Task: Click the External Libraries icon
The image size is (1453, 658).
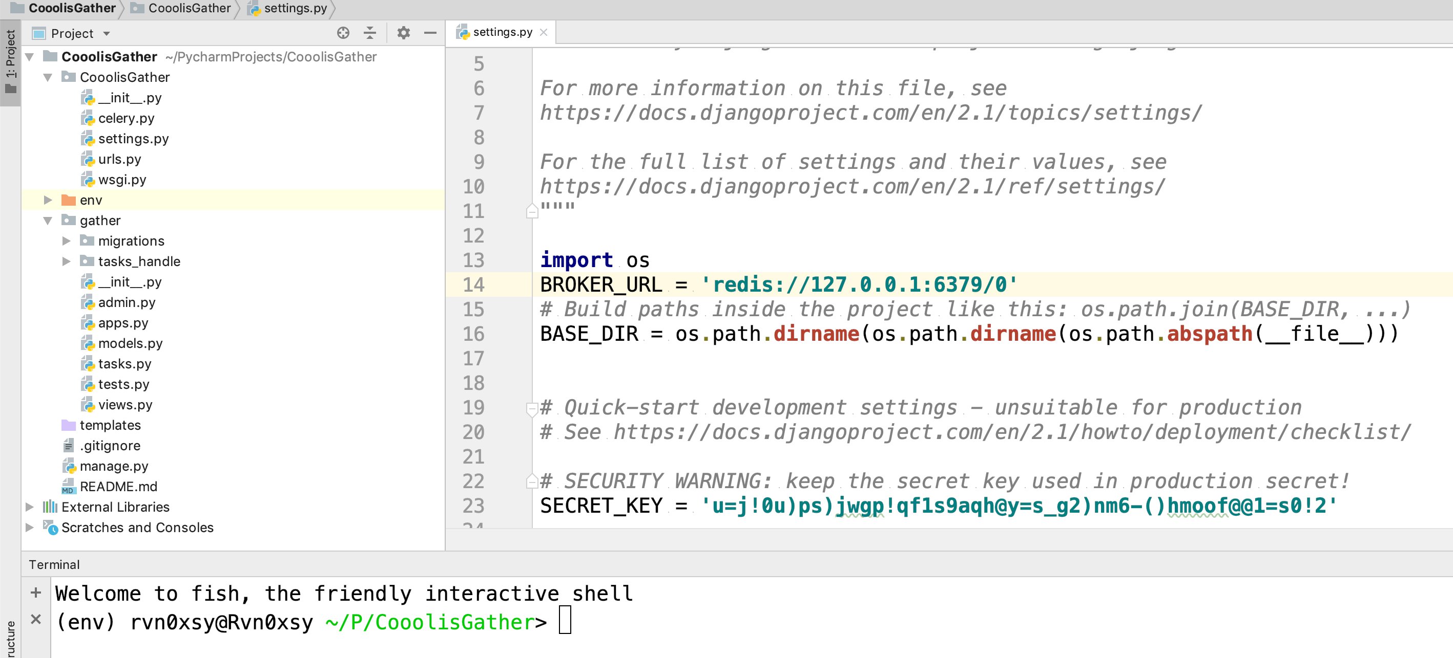Action: (50, 507)
